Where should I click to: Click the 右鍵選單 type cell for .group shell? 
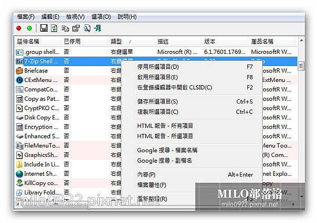(122, 52)
